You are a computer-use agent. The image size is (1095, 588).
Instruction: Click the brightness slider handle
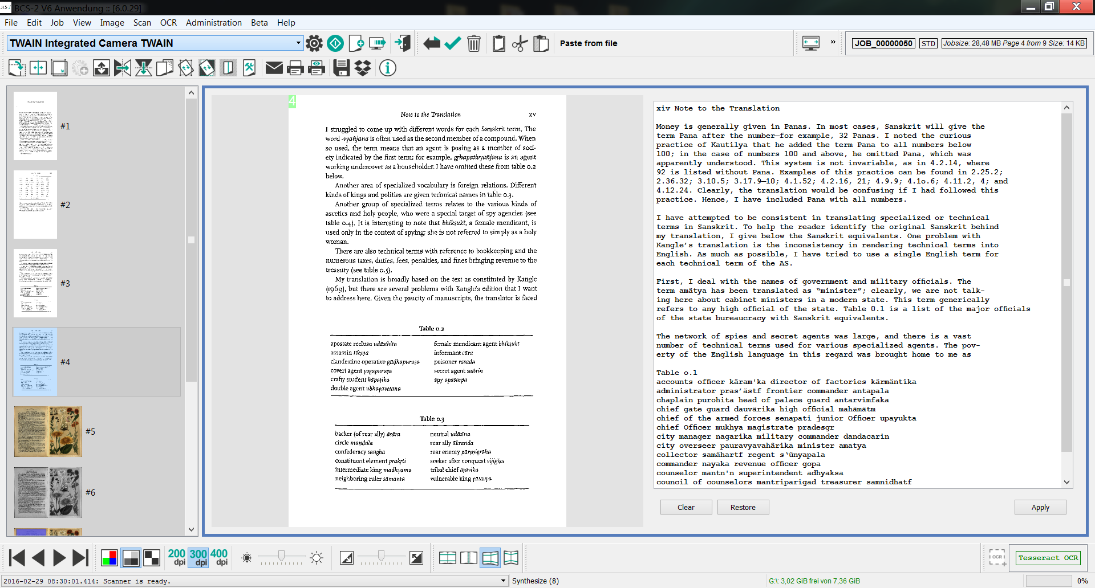281,556
